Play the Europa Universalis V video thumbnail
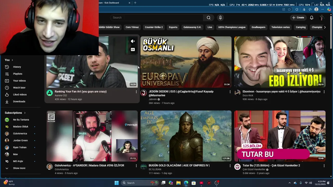The height and width of the screenshot is (187, 333). 186,62
